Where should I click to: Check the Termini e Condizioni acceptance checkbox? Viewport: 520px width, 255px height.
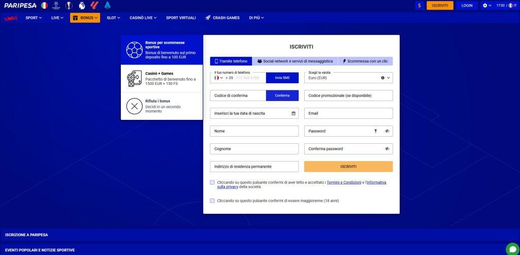coord(212,182)
